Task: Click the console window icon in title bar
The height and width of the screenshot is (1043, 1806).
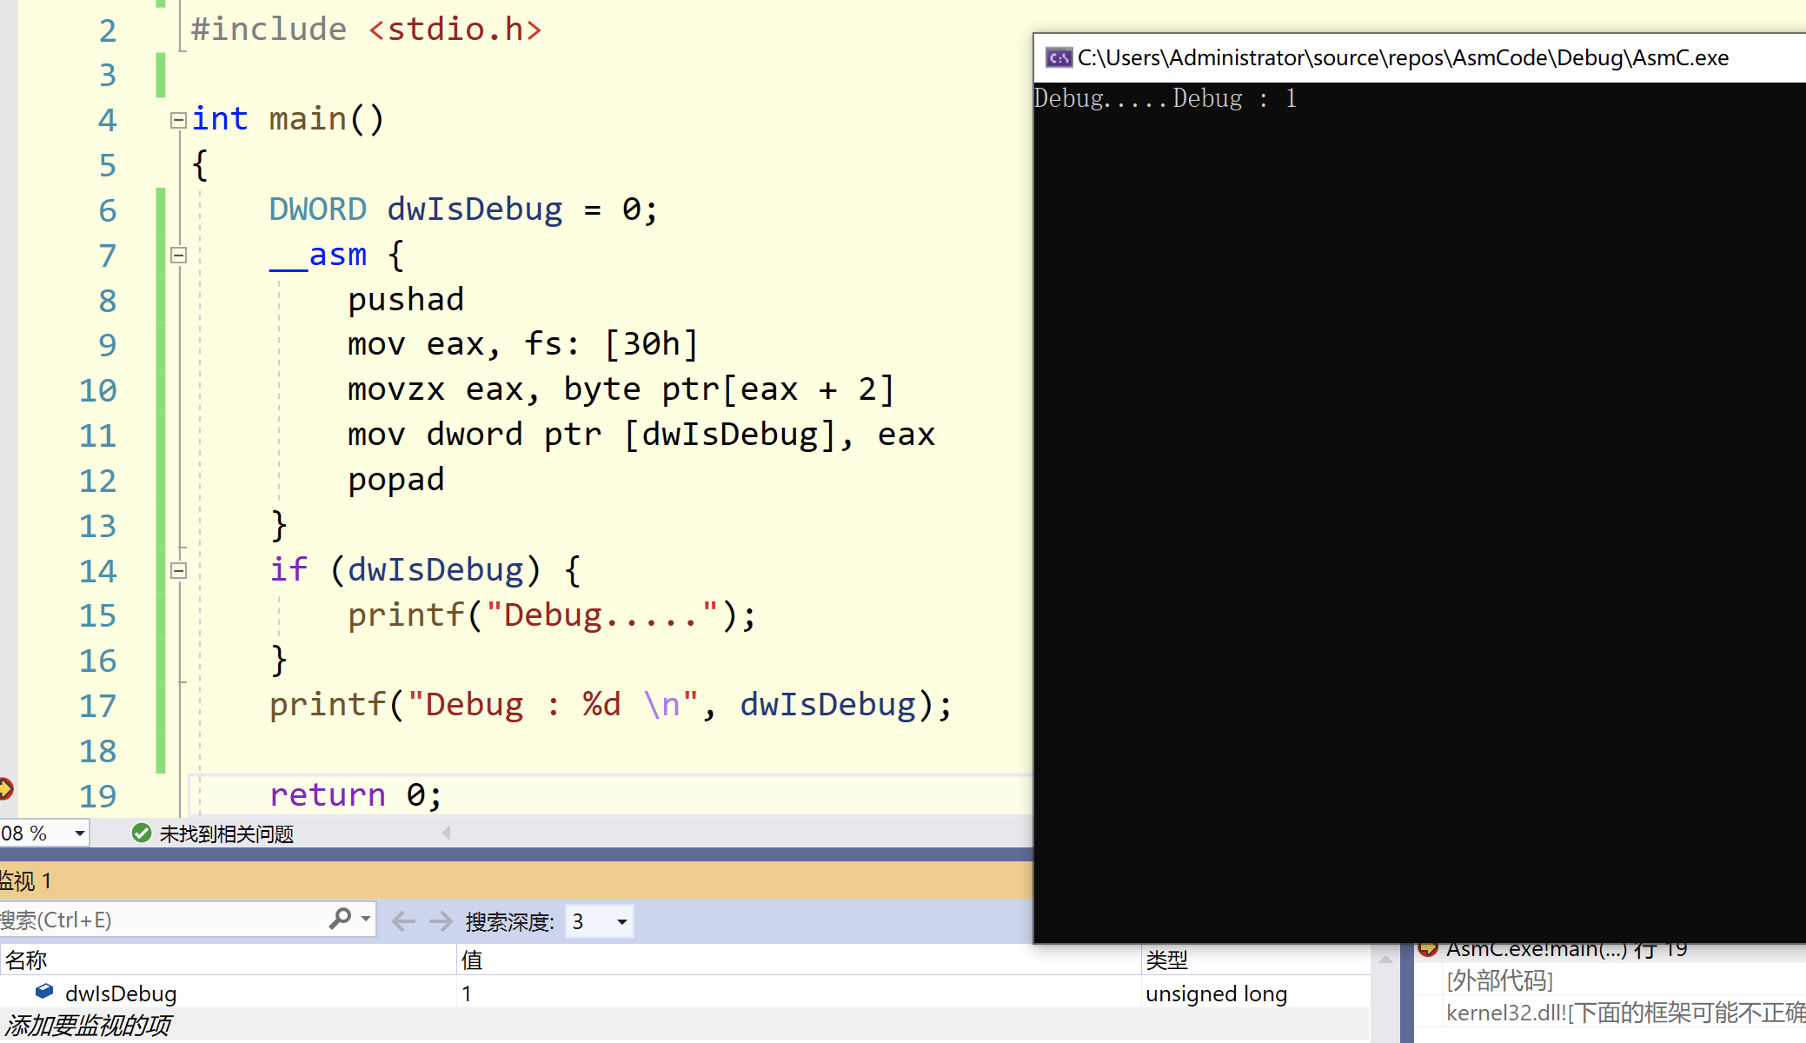Action: (1059, 58)
